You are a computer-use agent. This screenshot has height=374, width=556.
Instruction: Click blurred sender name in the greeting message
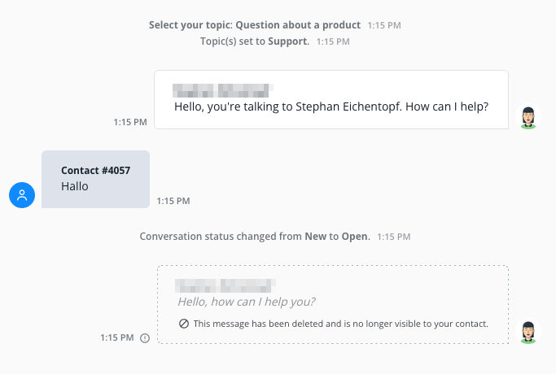click(222, 88)
